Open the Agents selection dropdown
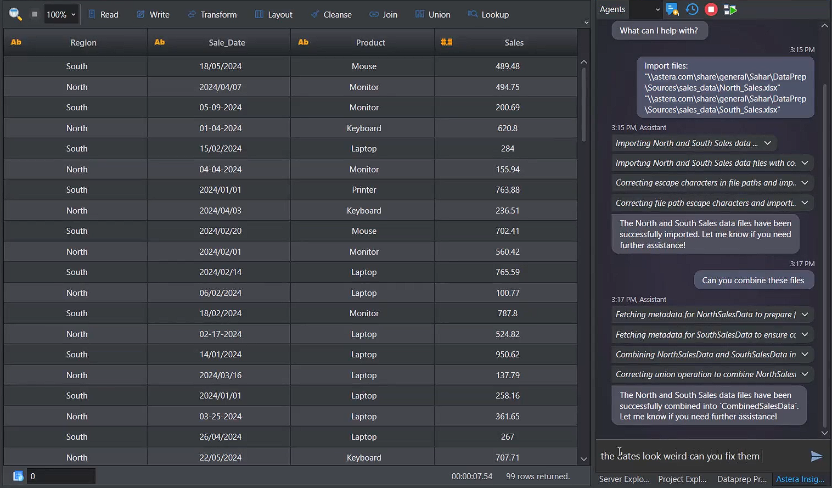 tap(645, 9)
